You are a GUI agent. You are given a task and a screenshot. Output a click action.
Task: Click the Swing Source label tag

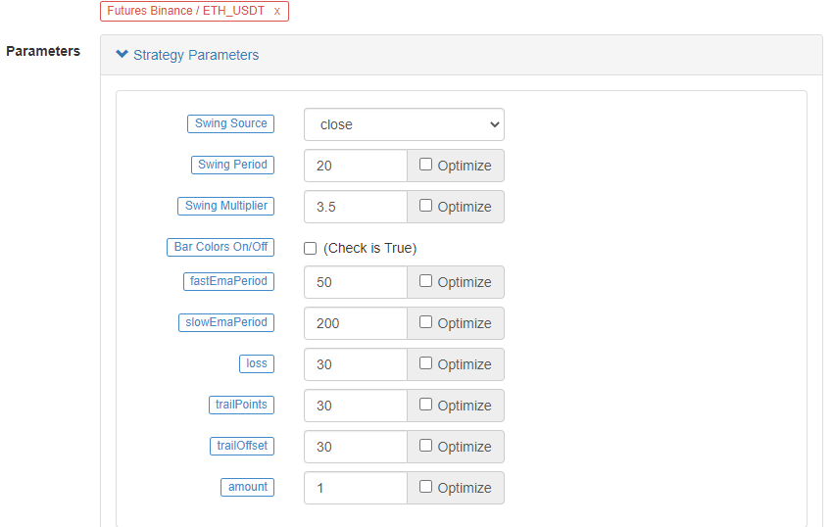pyautogui.click(x=230, y=123)
